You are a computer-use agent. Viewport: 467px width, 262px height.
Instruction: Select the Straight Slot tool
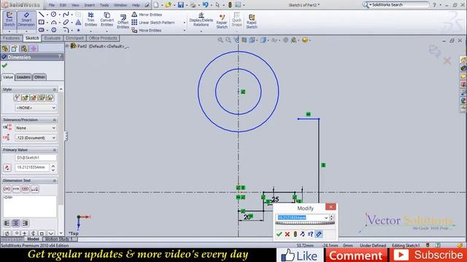(x=42, y=30)
